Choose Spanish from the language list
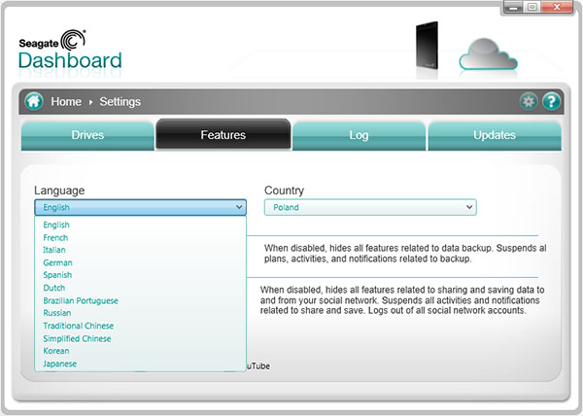Image resolution: width=583 pixels, height=416 pixels. pyautogui.click(x=141, y=275)
